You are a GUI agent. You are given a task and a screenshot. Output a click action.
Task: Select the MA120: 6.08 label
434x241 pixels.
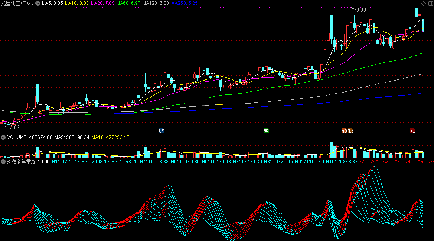tap(156, 3)
